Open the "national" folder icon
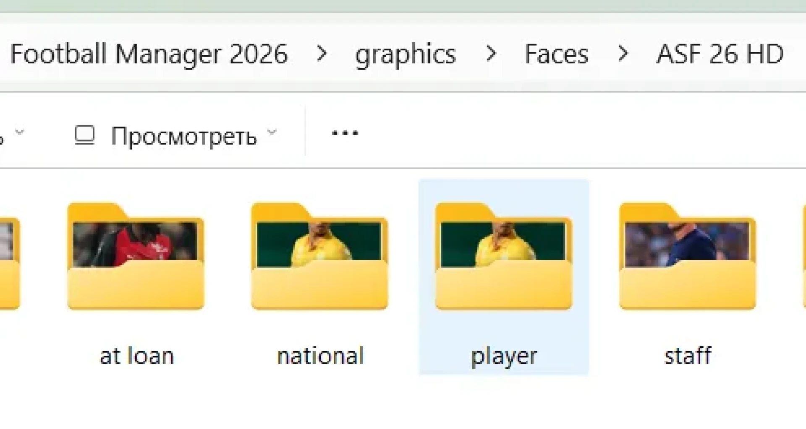Image resolution: width=806 pixels, height=429 pixels. point(319,256)
